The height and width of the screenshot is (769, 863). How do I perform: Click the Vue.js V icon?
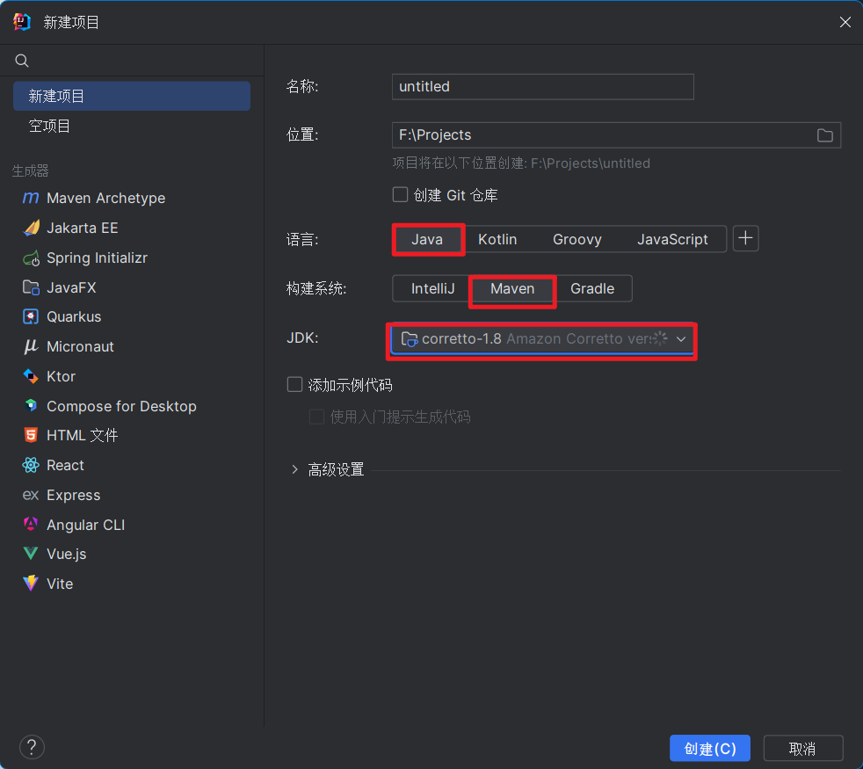pyautogui.click(x=31, y=553)
